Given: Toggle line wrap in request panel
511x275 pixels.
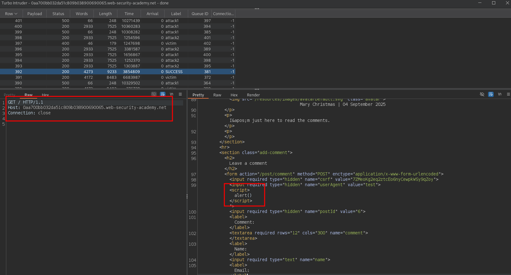Looking at the screenshot, I should tap(163, 94).
